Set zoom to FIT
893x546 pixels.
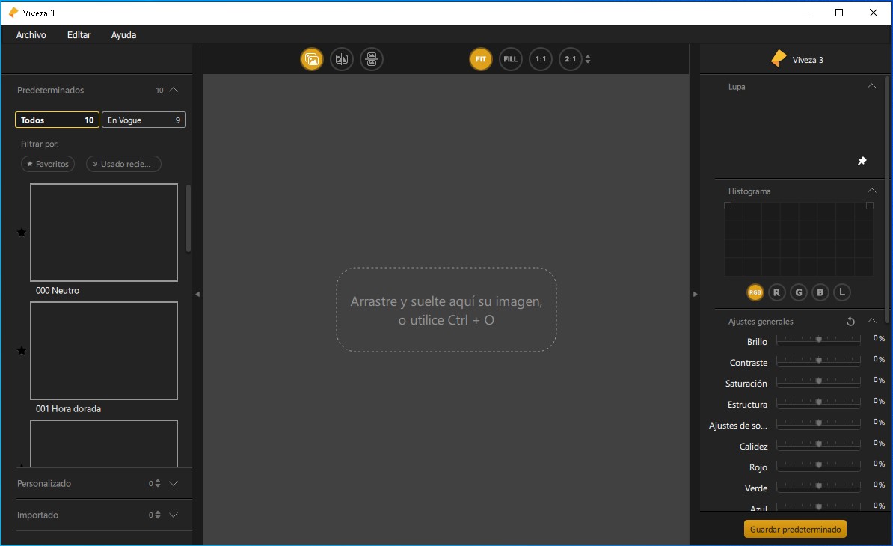coord(481,59)
